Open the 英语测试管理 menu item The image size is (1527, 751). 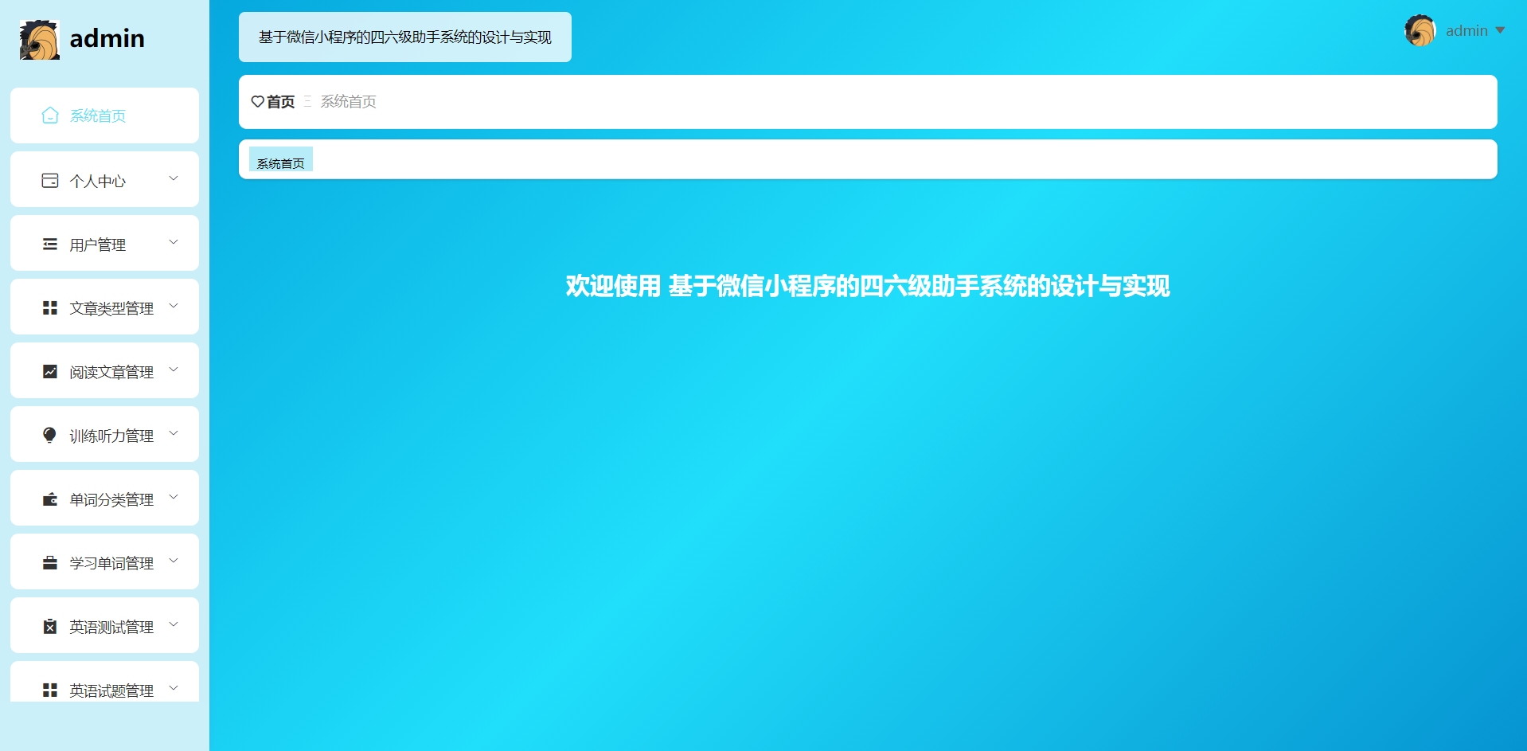(x=104, y=625)
